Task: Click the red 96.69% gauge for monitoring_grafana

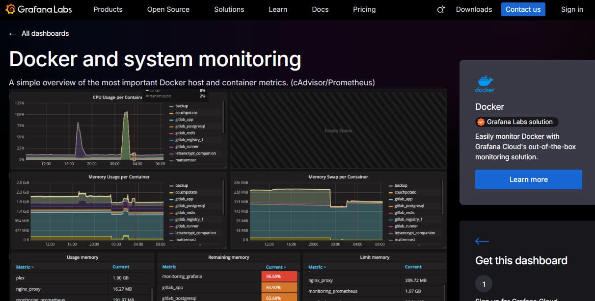Action: point(280,276)
